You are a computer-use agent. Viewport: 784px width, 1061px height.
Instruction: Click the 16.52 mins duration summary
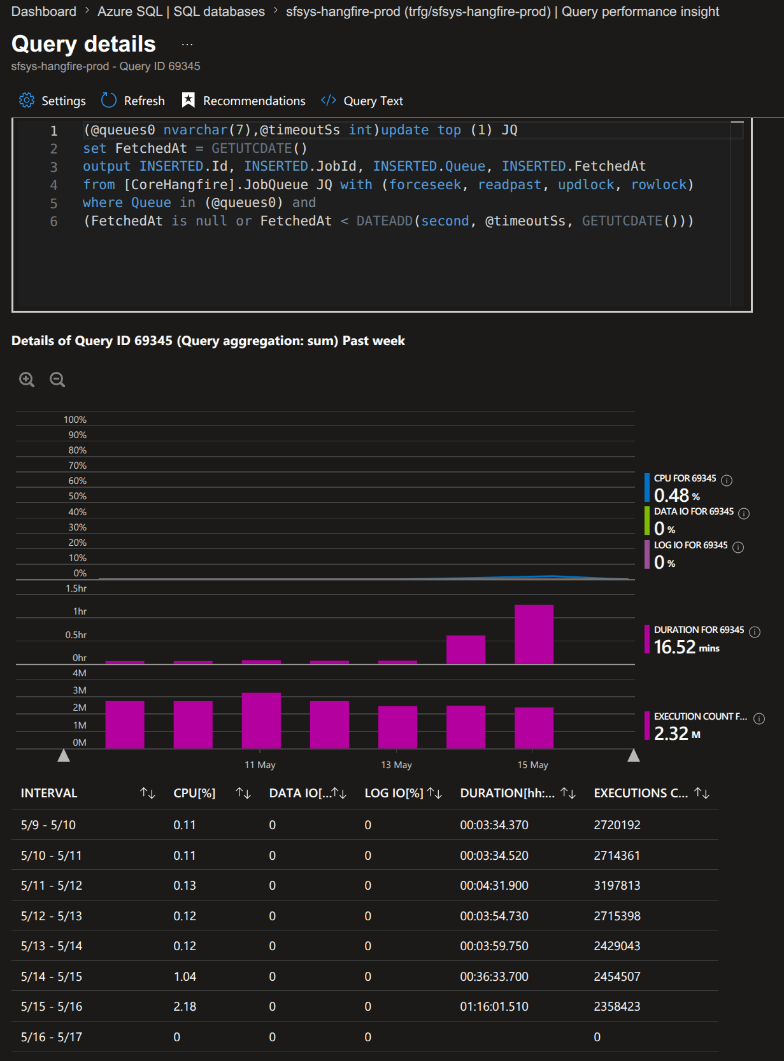tap(687, 647)
